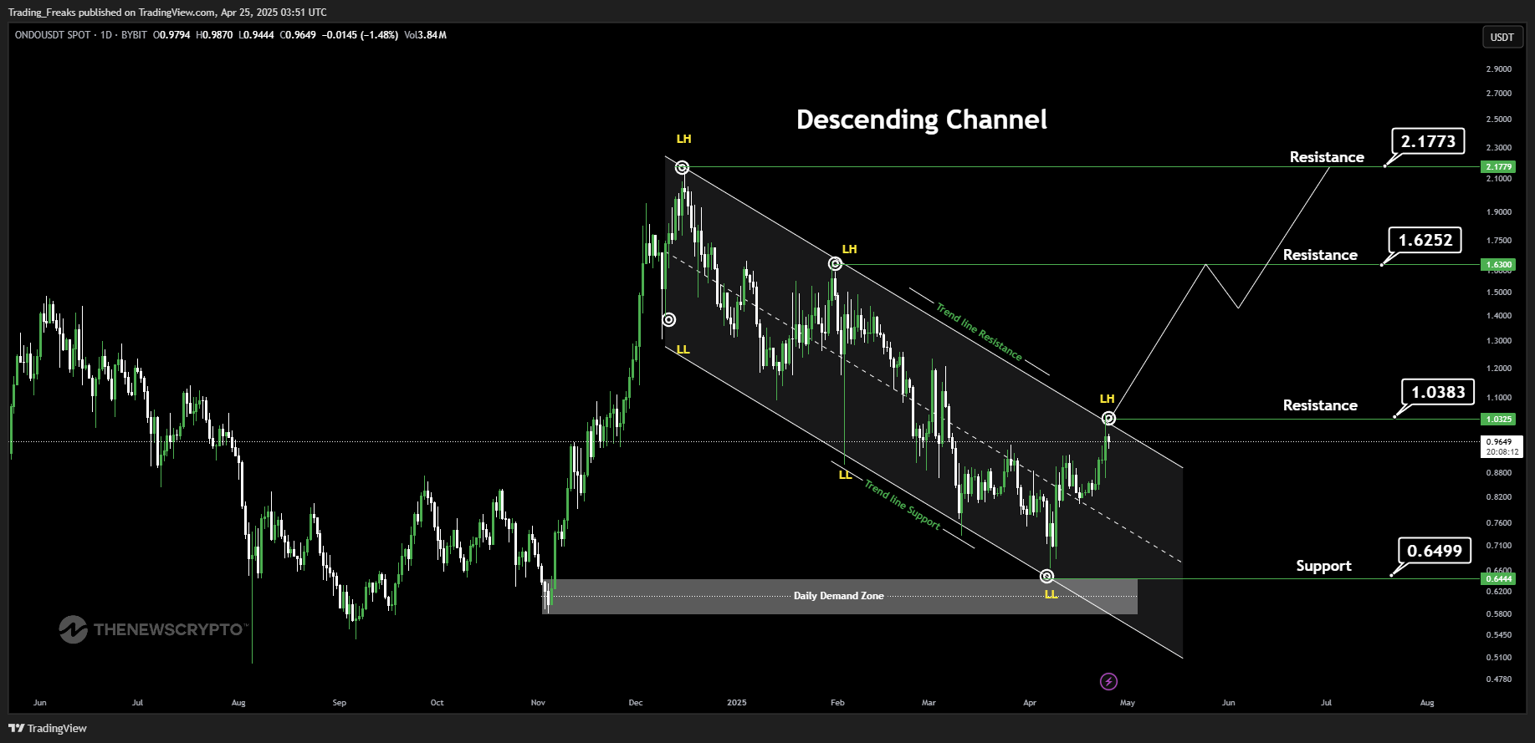The image size is (1535, 743).
Task: Click the 0.4780 price axis label
Action: 1499,679
